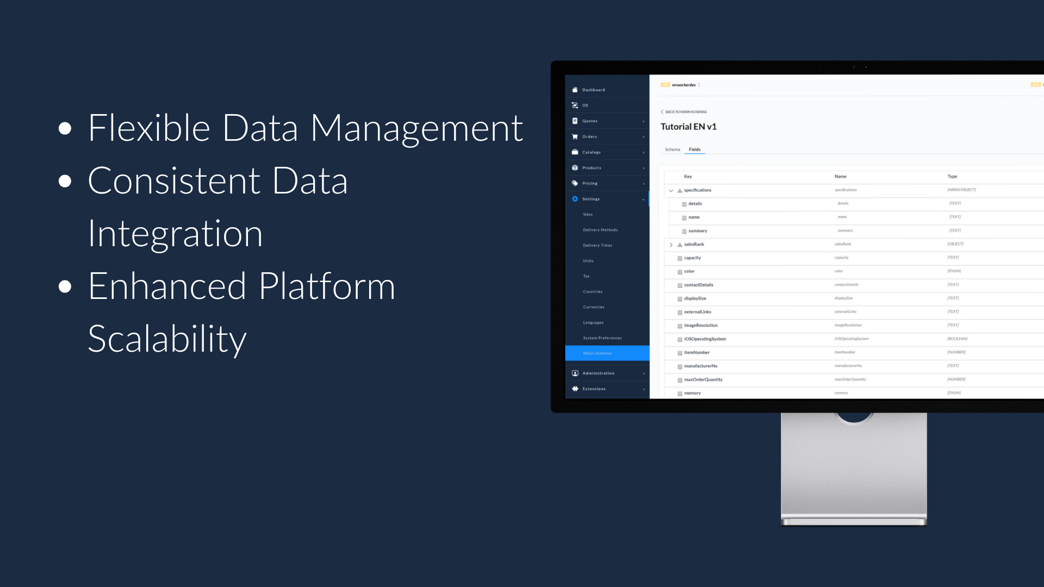1044x587 pixels.
Task: Open the Currencies settings item
Action: (x=594, y=307)
